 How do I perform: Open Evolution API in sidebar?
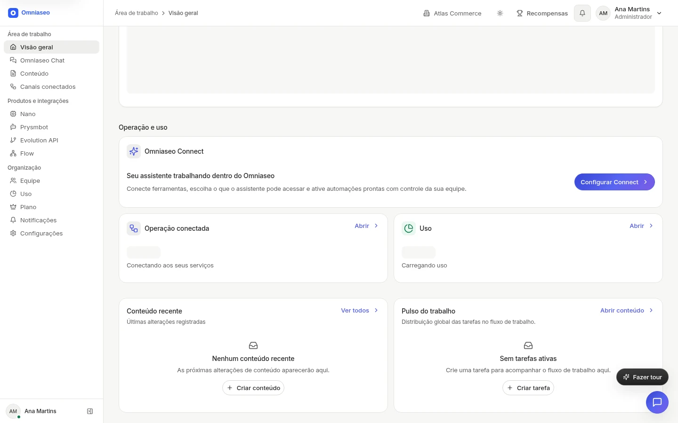[x=52, y=140]
